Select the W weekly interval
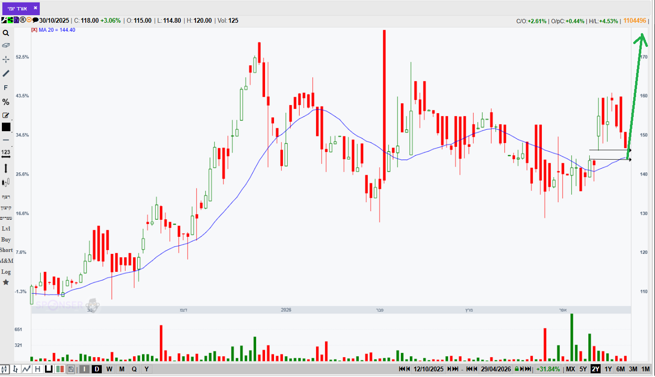Viewport: 655px width, 377px height. pyautogui.click(x=109, y=369)
